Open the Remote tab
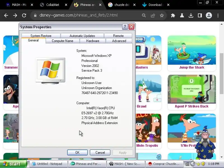 coord(118,36)
